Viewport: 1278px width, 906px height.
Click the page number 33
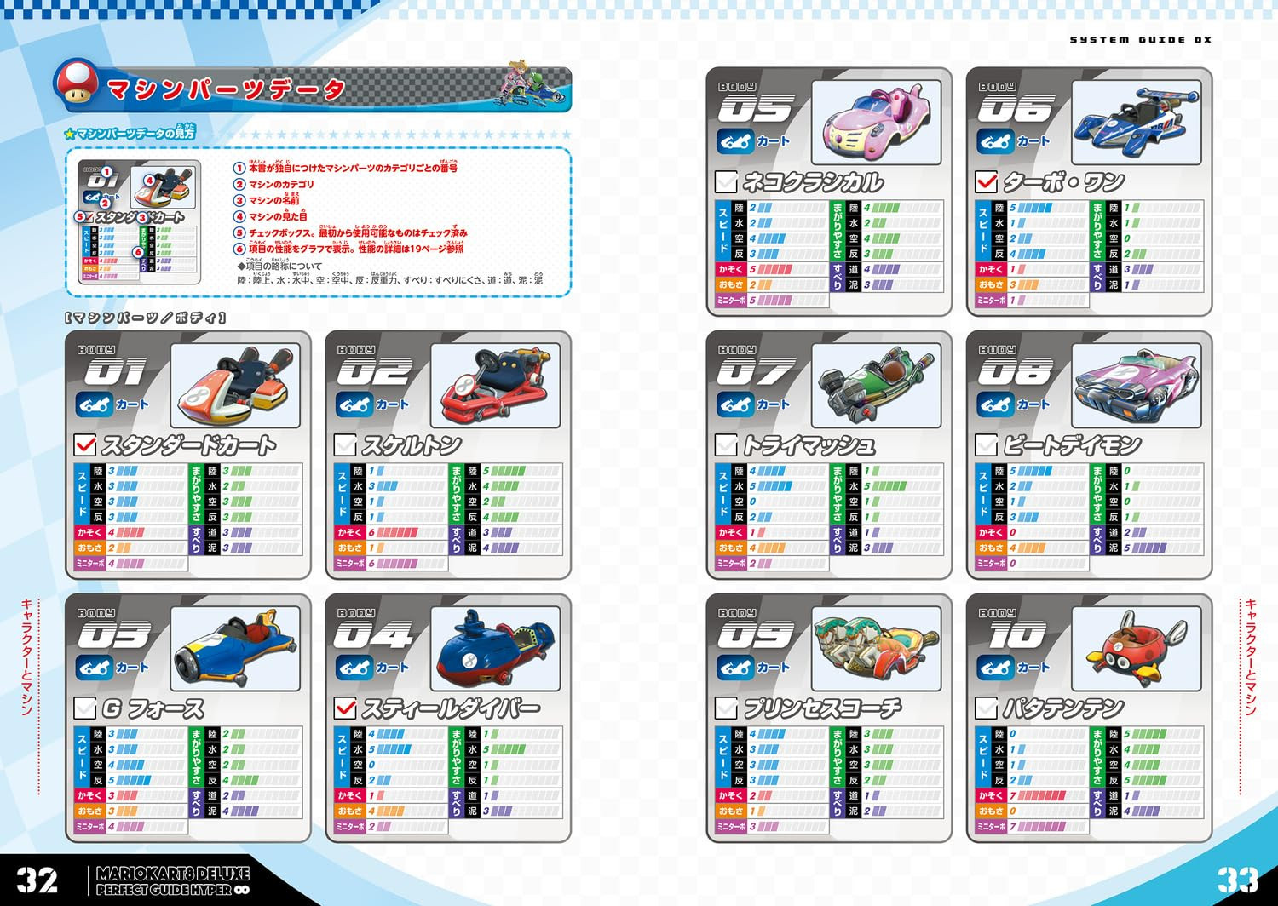(1238, 880)
